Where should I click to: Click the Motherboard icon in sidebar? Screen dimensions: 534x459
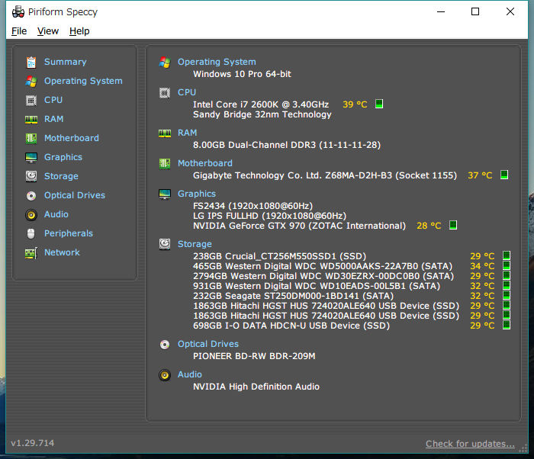tap(31, 138)
